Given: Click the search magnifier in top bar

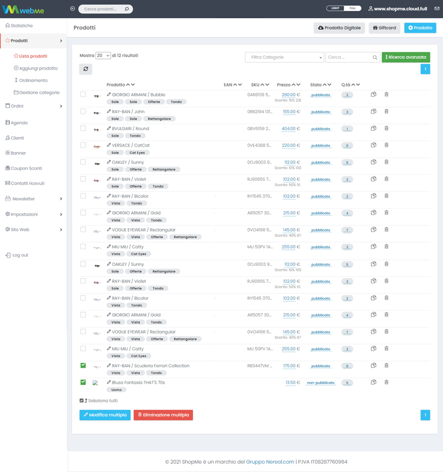Looking at the screenshot, I should tap(127, 9).
